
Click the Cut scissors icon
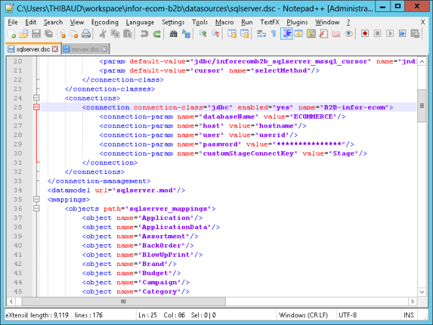pyautogui.click(x=102, y=33)
